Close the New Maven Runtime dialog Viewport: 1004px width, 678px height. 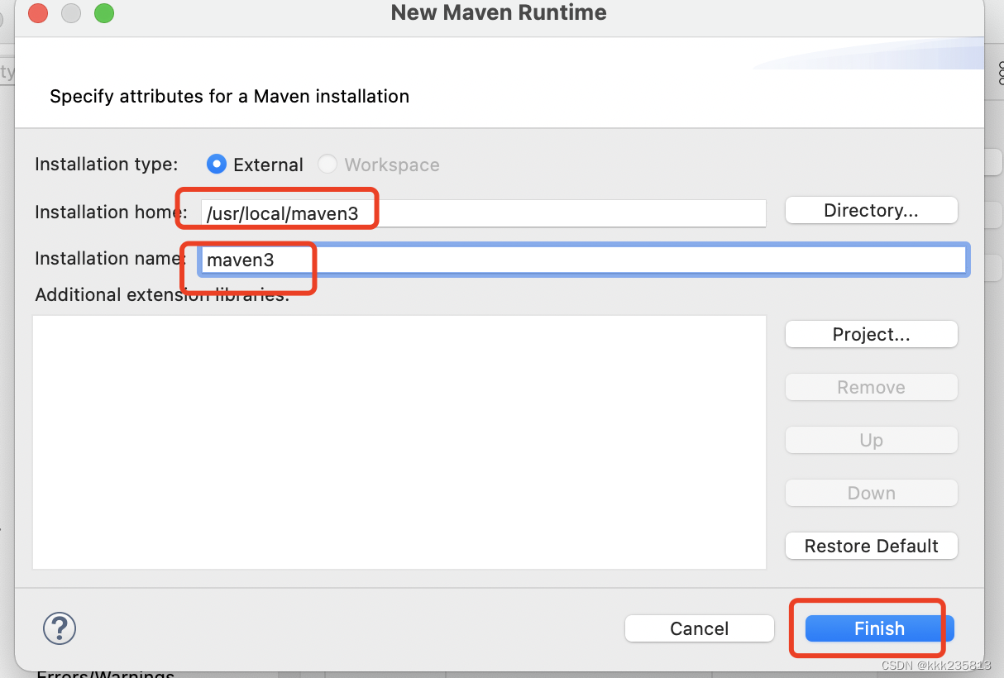(37, 13)
